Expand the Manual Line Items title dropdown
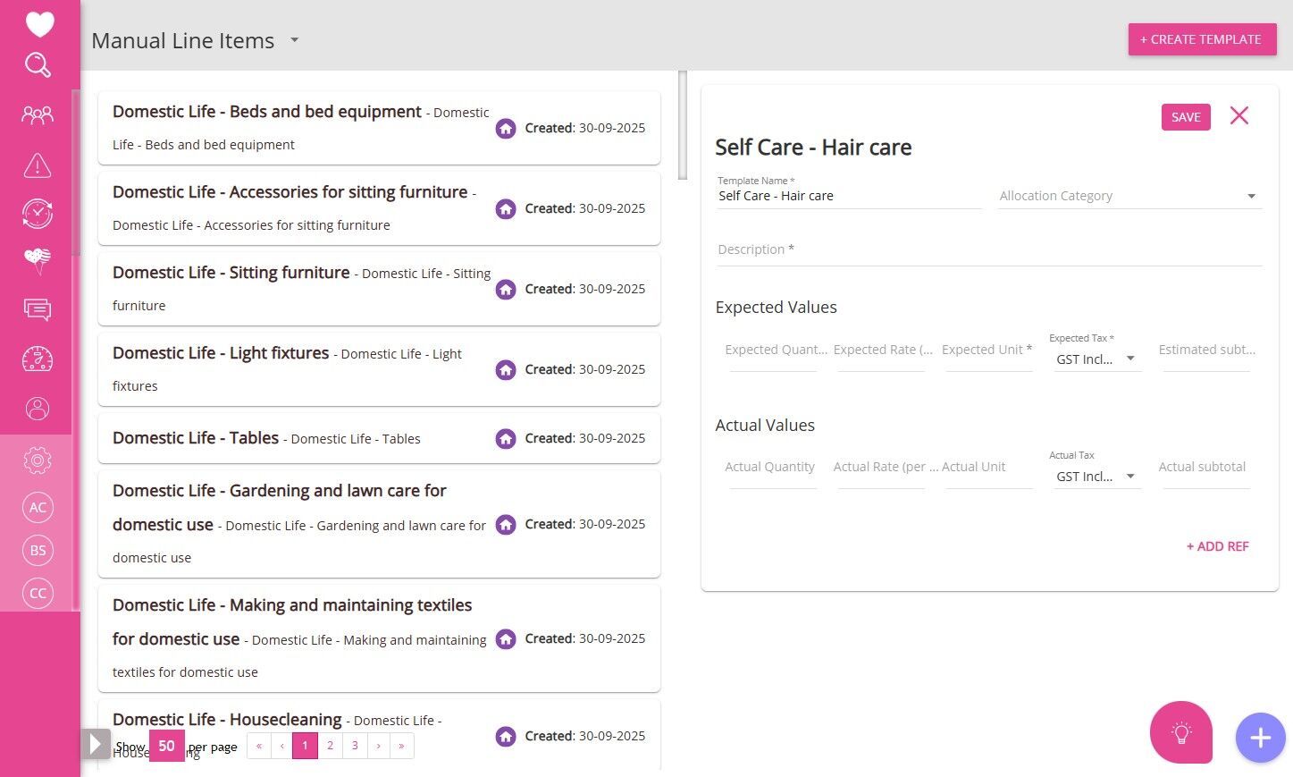This screenshot has height=777, width=1293. pos(294,40)
